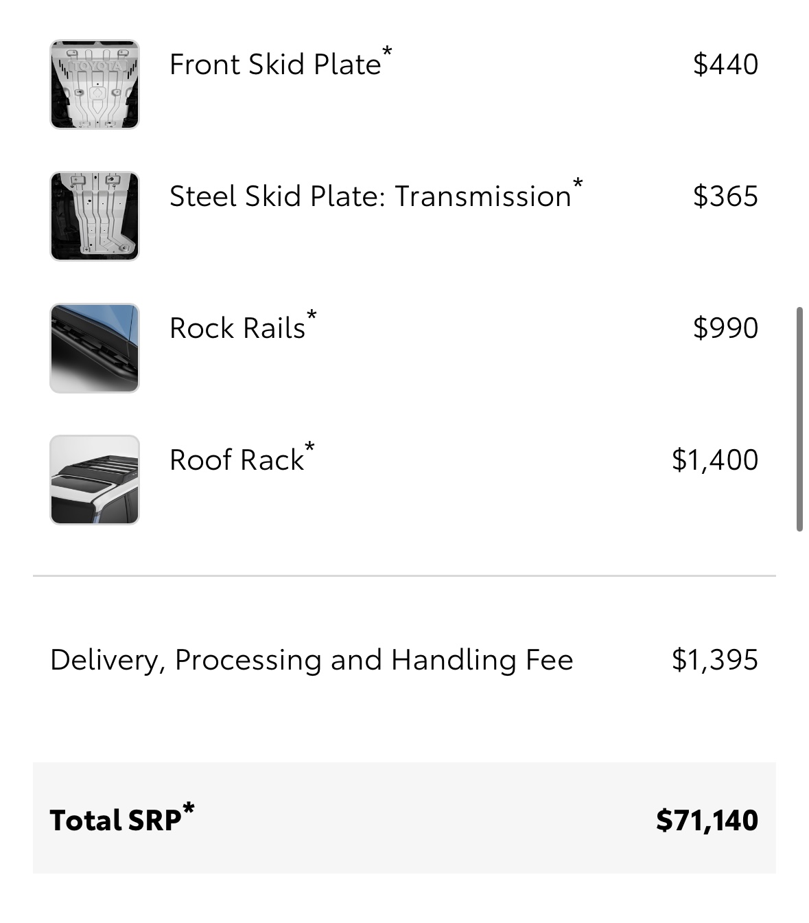Select the Front Skid Plate item name
Viewport: 809px width, 923px height.
click(275, 65)
